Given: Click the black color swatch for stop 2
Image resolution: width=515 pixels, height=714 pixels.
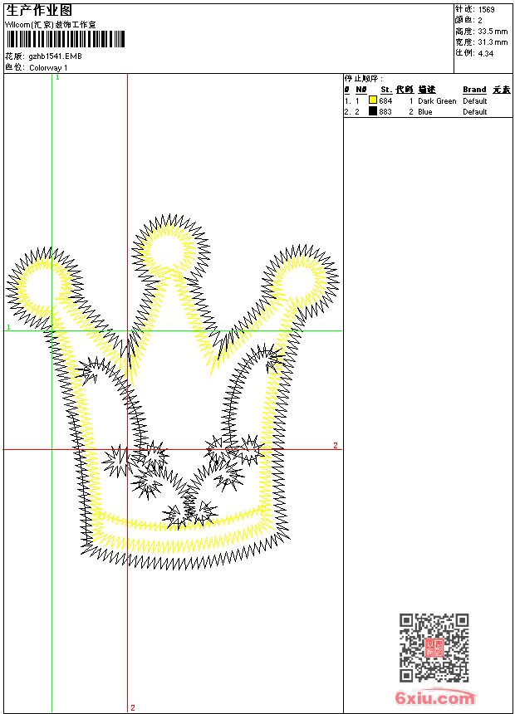Looking at the screenshot, I should (373, 111).
